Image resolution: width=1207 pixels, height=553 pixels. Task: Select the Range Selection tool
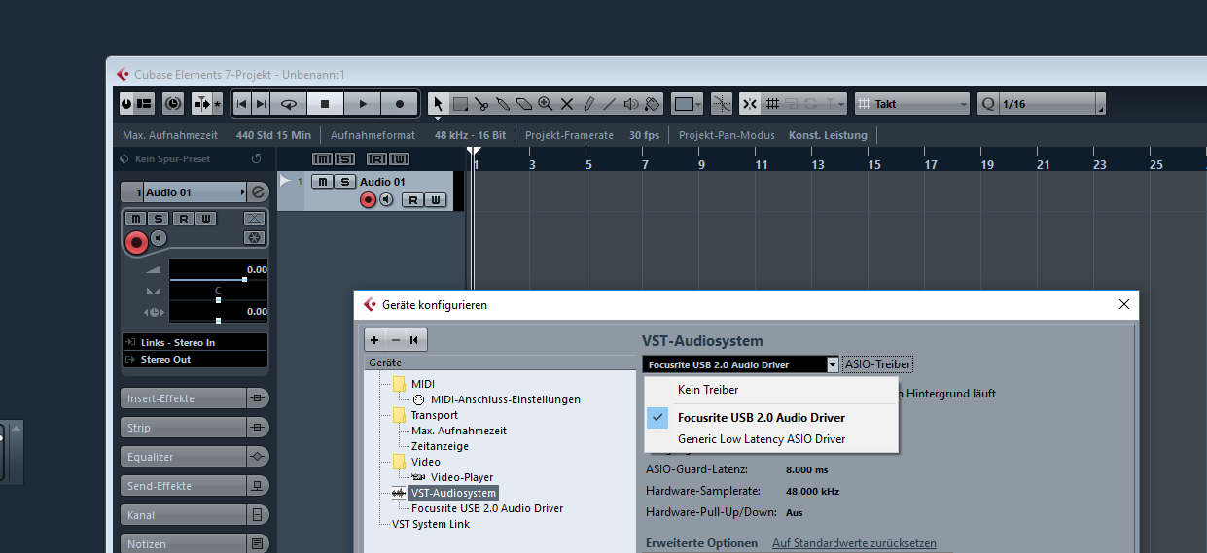(x=460, y=103)
